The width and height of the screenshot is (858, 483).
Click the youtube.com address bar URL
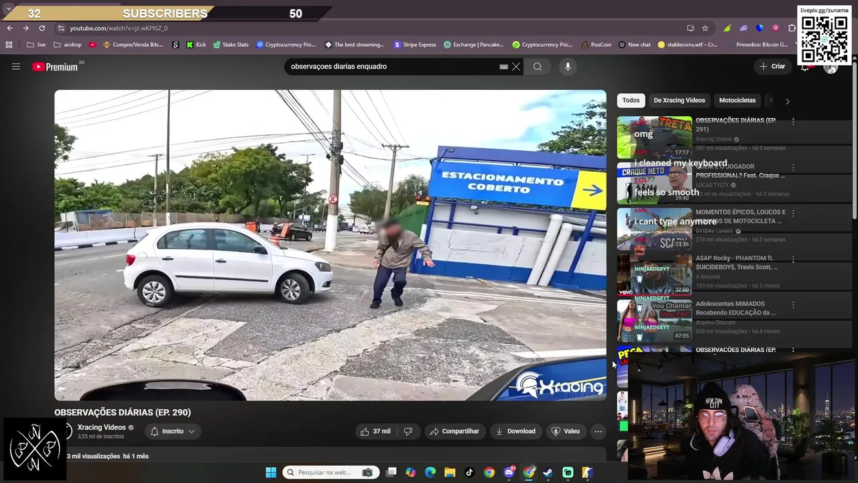click(119, 28)
